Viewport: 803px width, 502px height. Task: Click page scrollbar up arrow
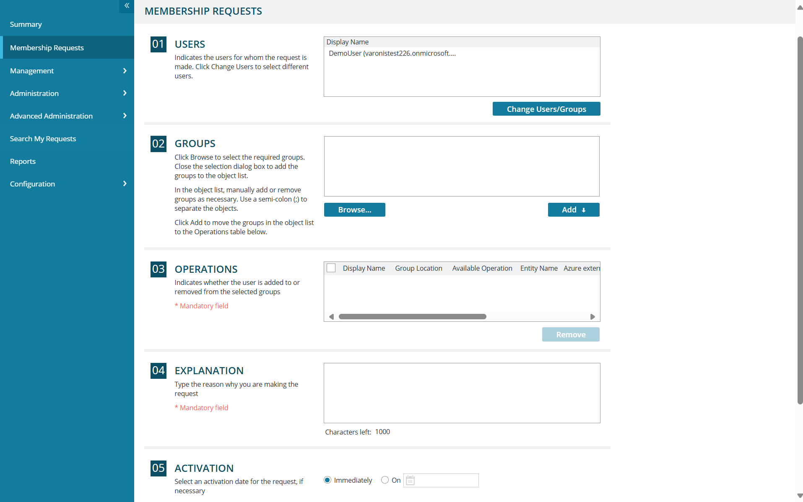(800, 8)
